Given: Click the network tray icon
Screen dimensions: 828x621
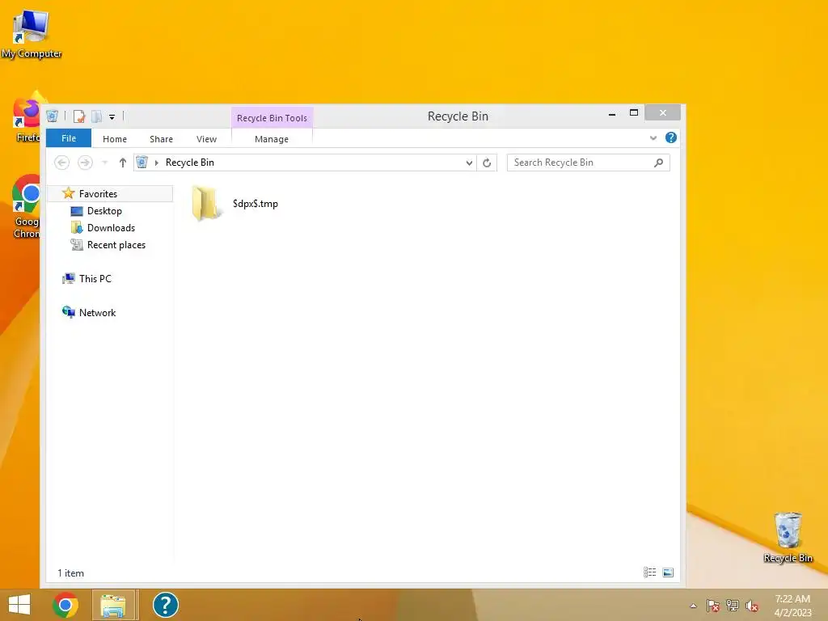Looking at the screenshot, I should coord(733,606).
